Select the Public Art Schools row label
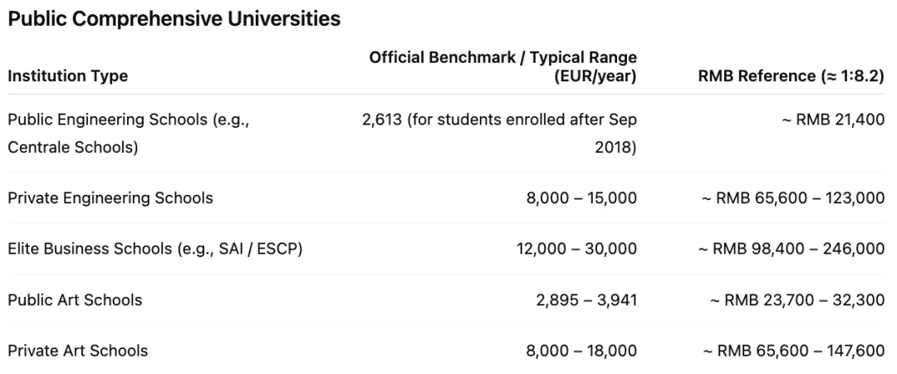 click(75, 300)
